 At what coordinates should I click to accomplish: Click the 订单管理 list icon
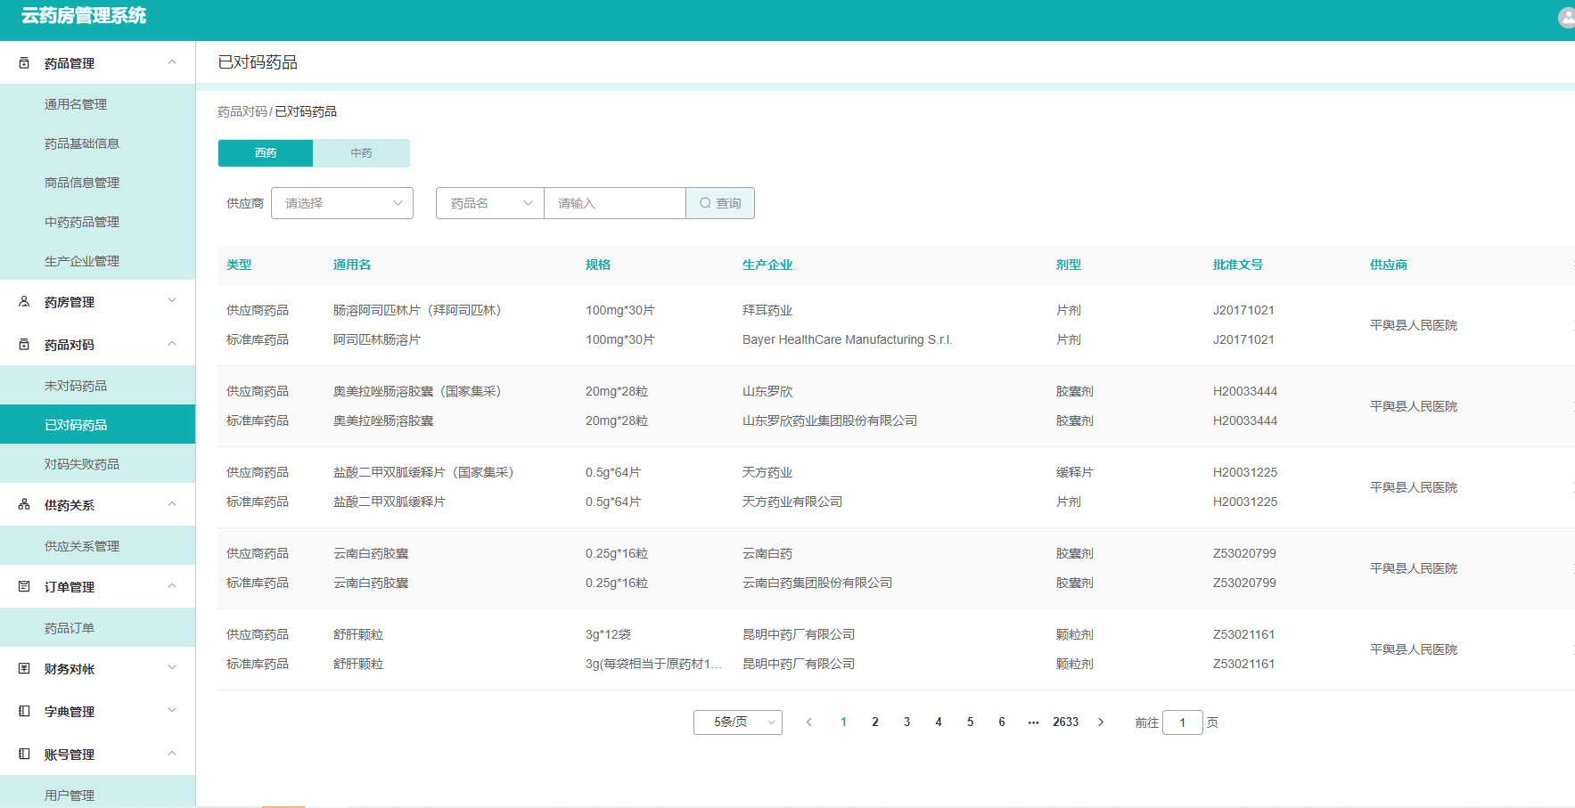24,587
